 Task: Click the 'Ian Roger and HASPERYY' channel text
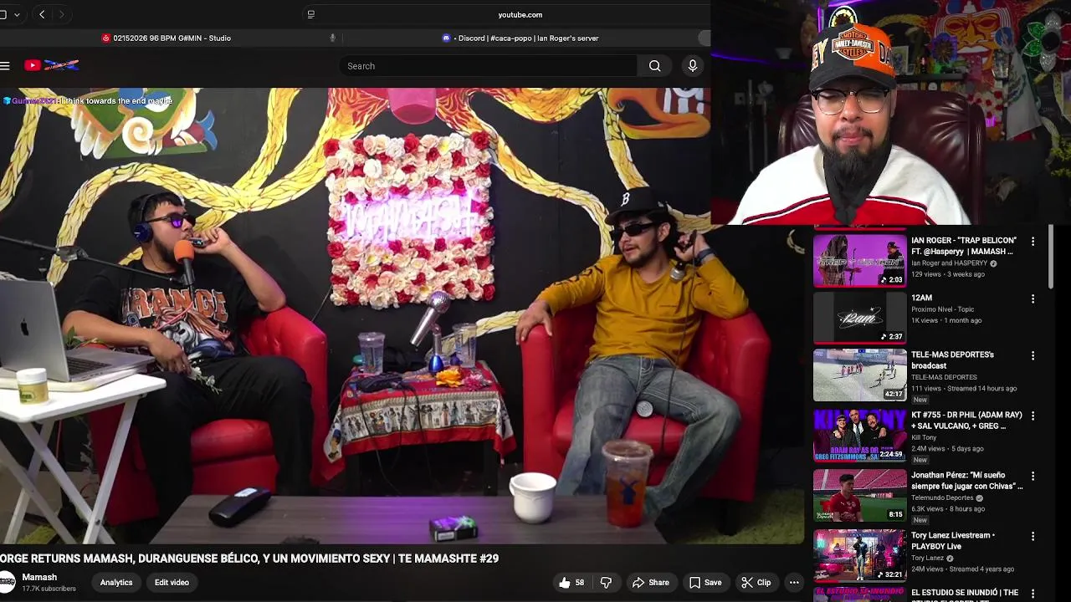coord(949,263)
